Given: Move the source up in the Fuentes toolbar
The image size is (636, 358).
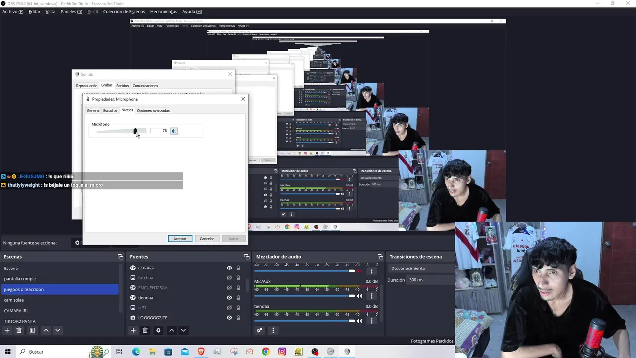Looking at the screenshot, I should pyautogui.click(x=171, y=330).
